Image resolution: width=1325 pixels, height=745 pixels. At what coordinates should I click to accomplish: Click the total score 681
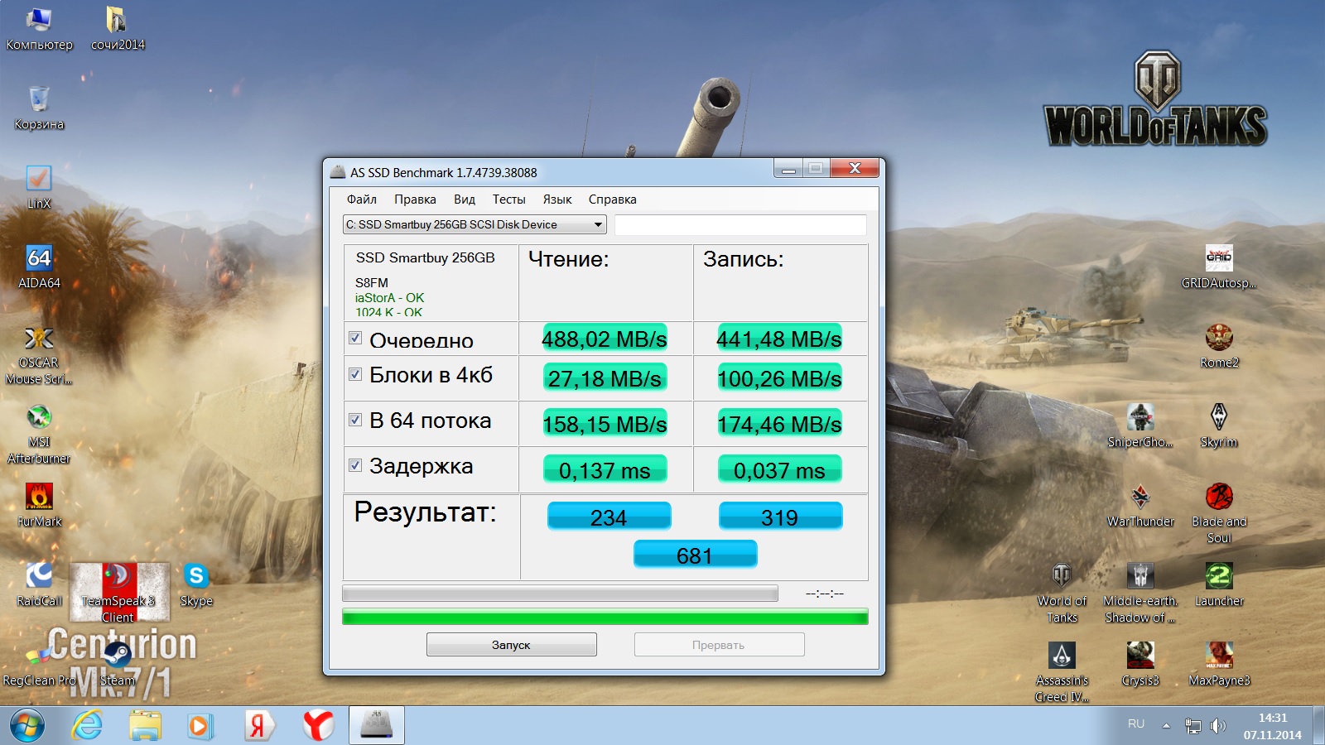[x=695, y=554]
